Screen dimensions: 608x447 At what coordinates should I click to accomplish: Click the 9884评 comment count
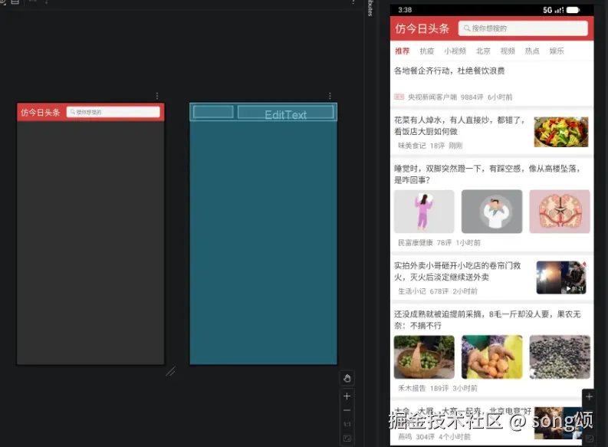[472, 97]
